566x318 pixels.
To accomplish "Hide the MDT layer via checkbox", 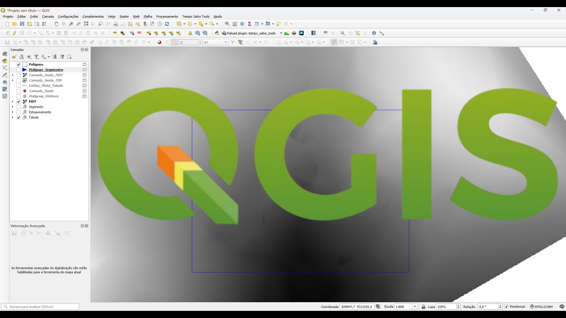I will pyautogui.click(x=19, y=102).
